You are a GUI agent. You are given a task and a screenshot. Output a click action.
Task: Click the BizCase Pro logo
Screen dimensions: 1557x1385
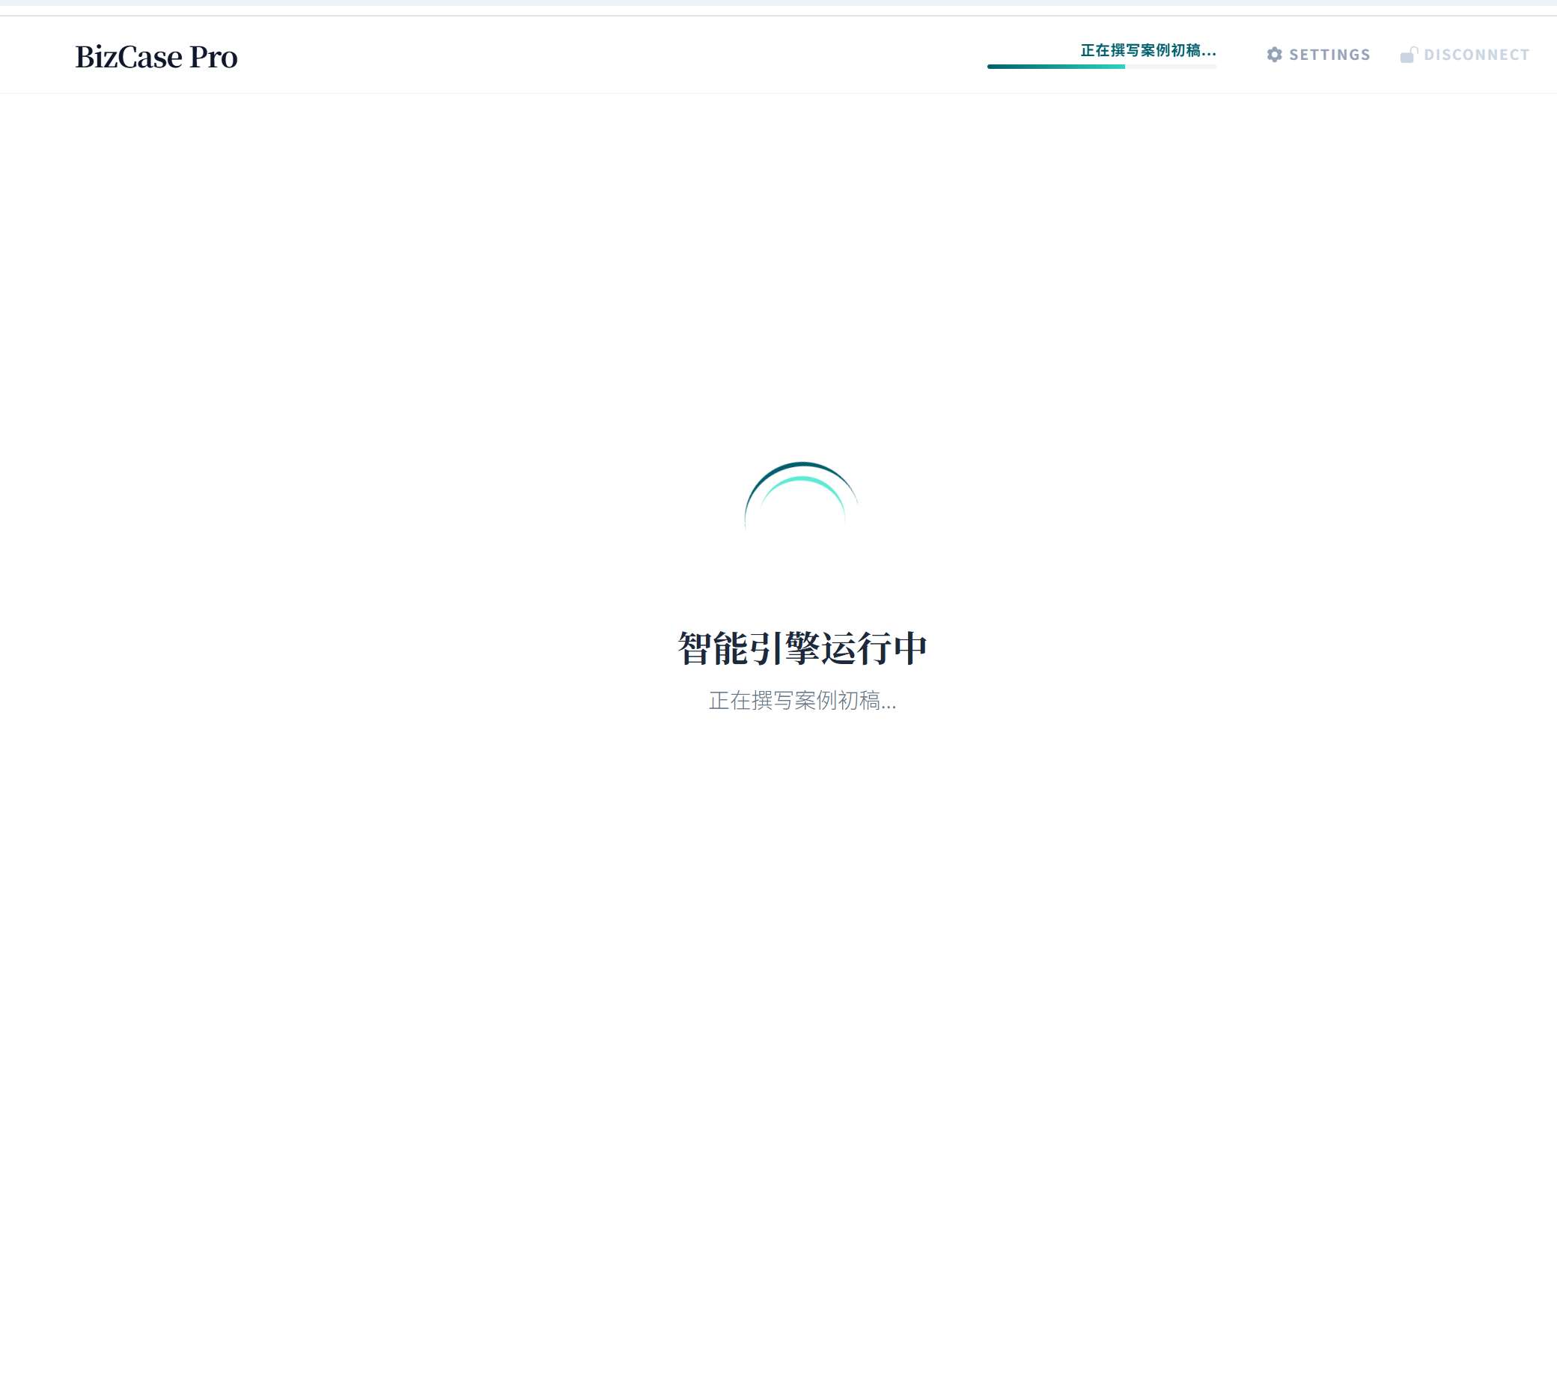(x=156, y=57)
